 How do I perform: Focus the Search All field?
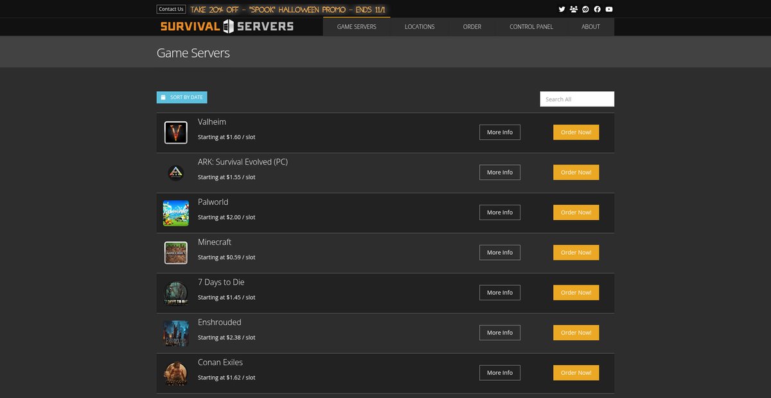click(x=577, y=99)
